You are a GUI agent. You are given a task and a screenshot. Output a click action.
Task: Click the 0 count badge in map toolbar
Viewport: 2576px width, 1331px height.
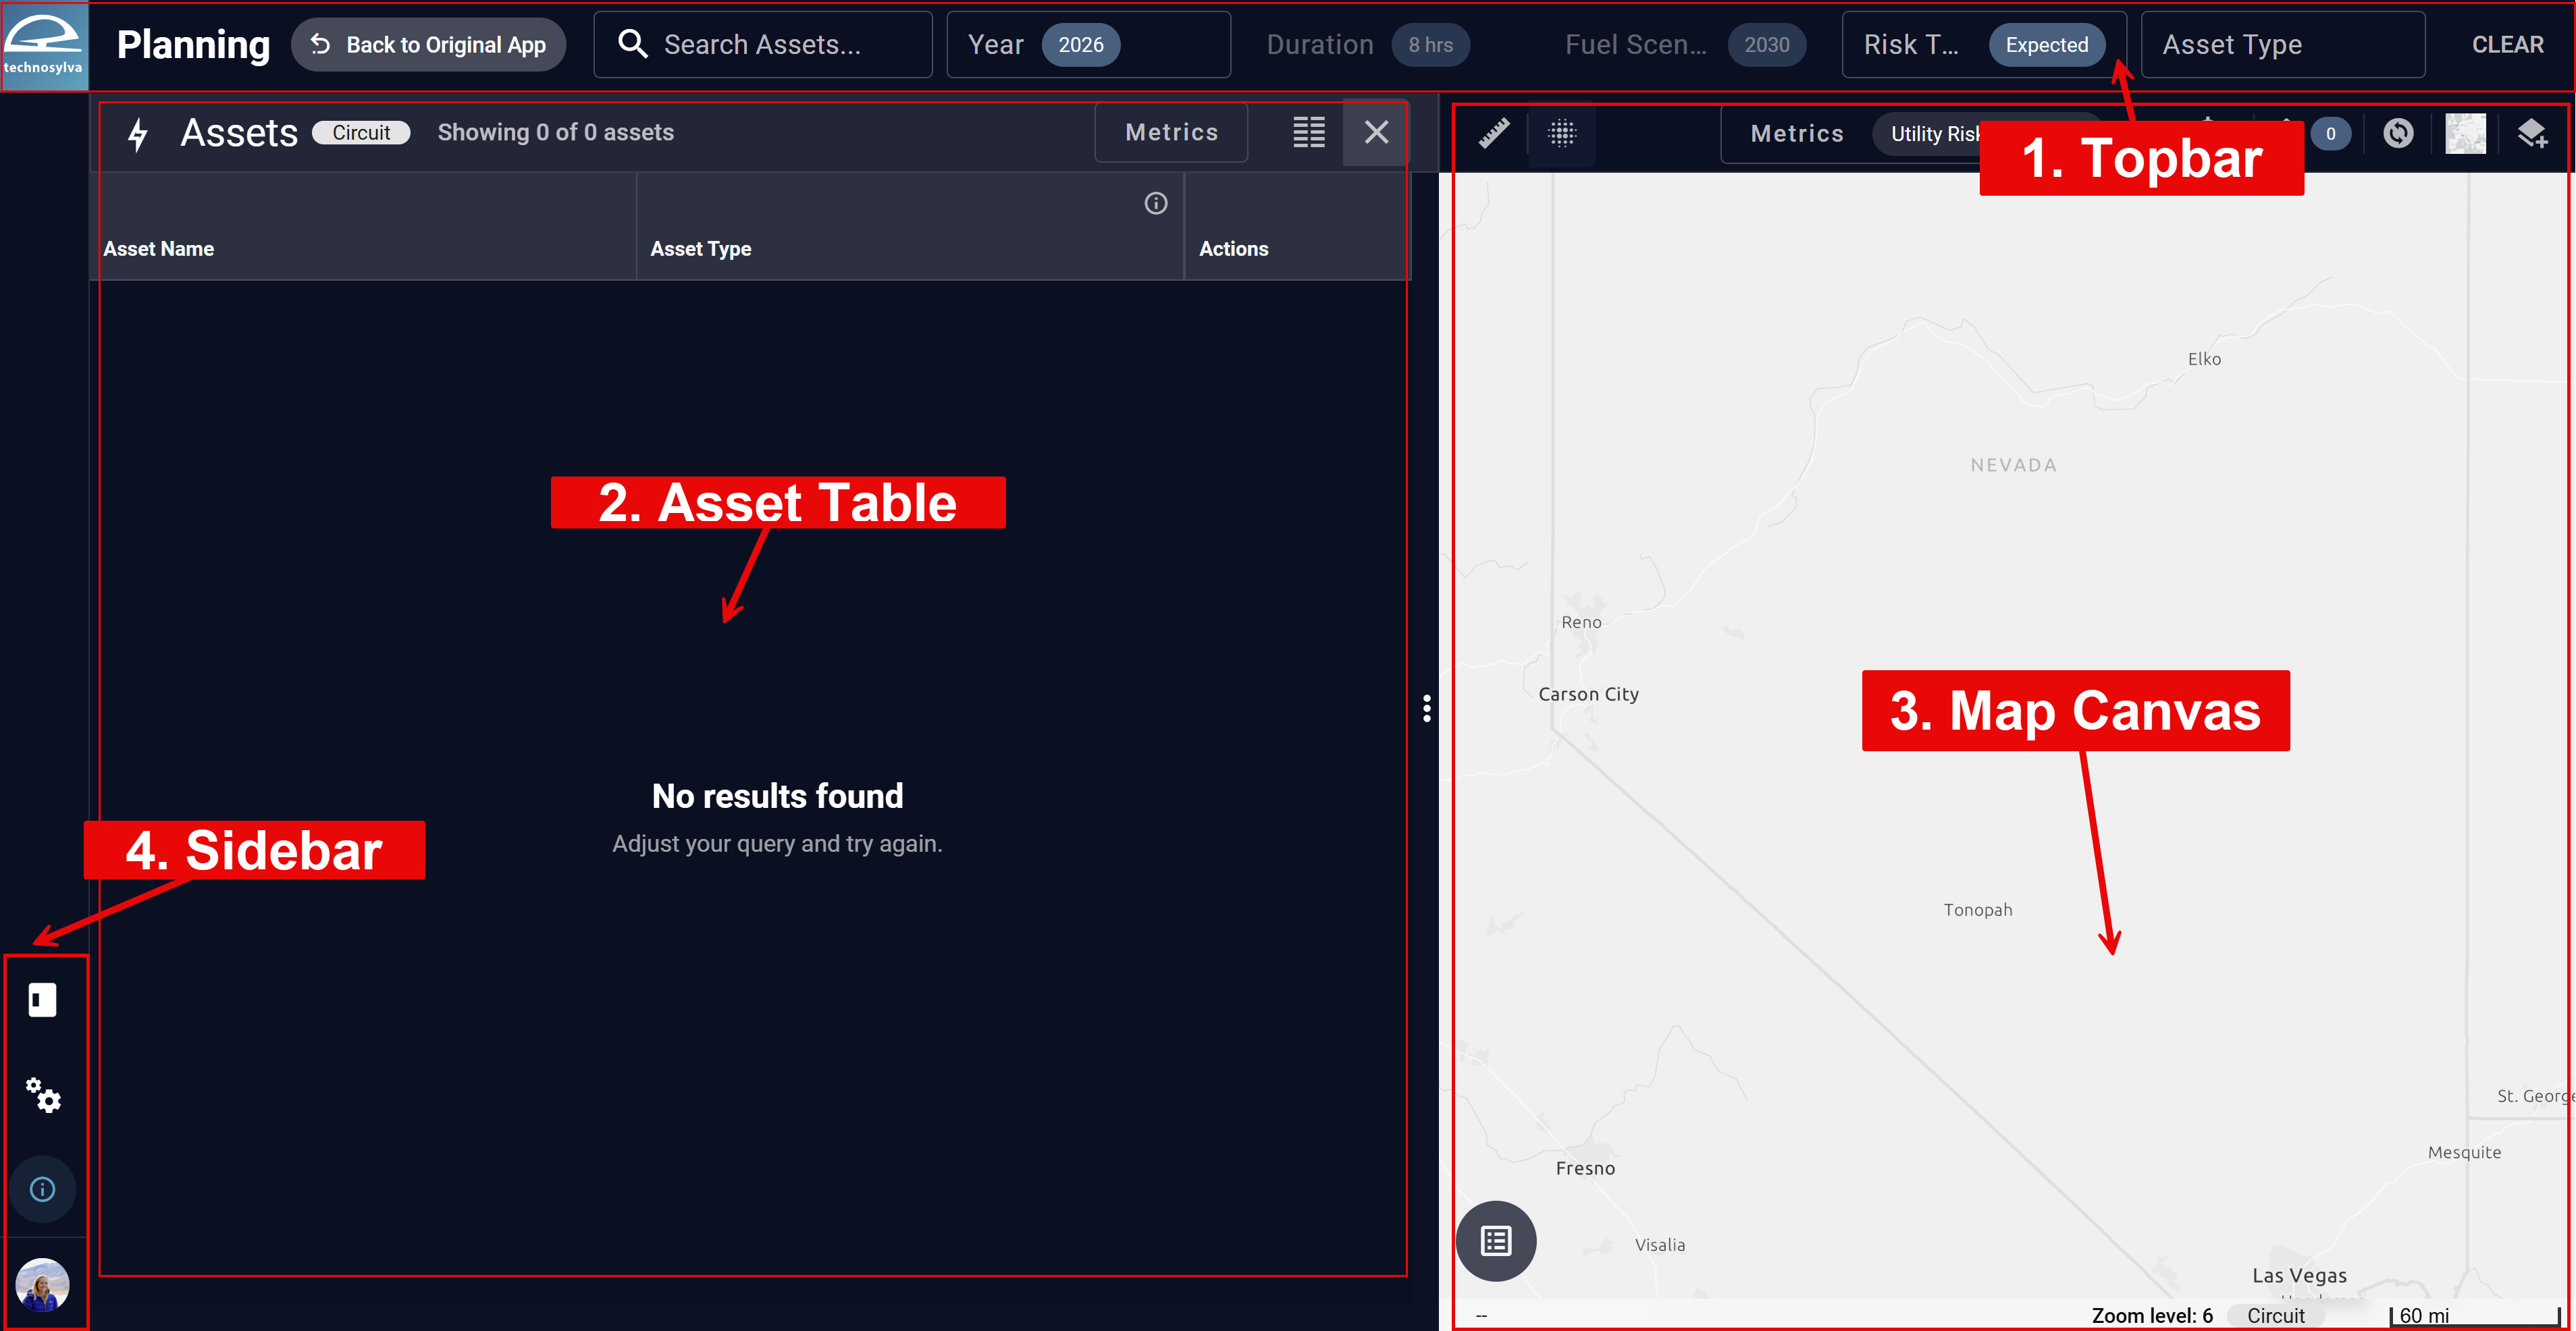pyautogui.click(x=2330, y=134)
